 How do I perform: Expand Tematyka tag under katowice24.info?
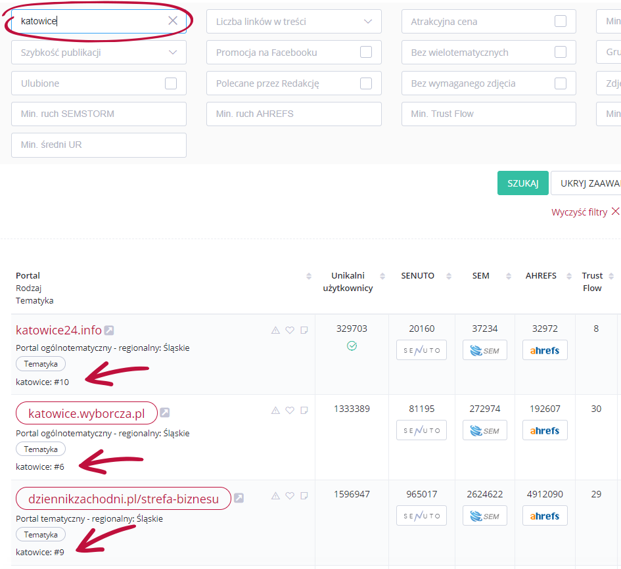[x=40, y=364]
